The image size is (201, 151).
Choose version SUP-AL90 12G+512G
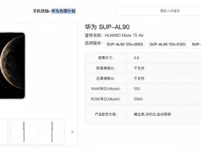(168, 44)
